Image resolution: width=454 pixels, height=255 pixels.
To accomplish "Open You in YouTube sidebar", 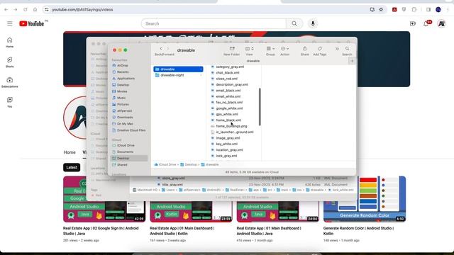I will point(9,102).
